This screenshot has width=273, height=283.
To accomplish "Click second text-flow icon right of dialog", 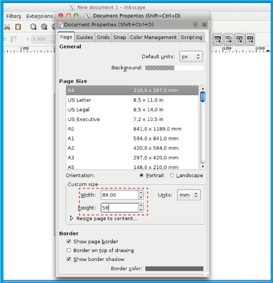I will click(x=228, y=39).
